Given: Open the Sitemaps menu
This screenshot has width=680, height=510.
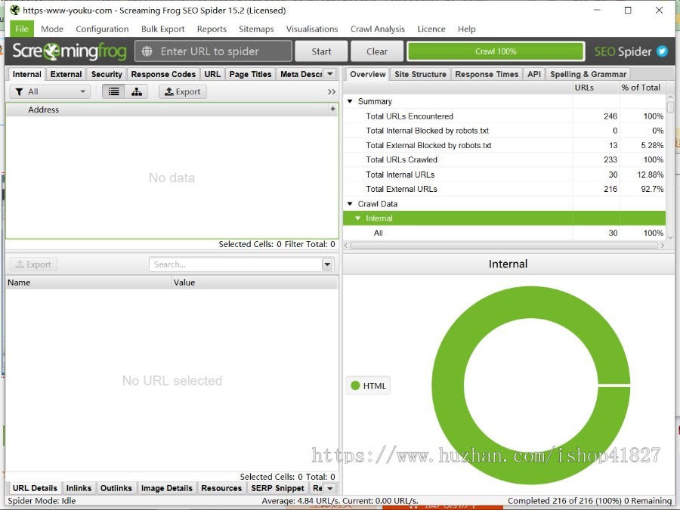Looking at the screenshot, I should [x=256, y=29].
